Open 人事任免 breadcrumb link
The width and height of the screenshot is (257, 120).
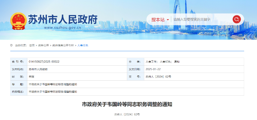pos(83,45)
